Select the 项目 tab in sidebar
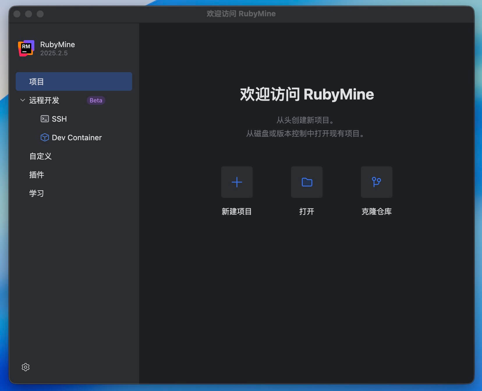Viewport: 482px width, 391px height. [x=74, y=81]
